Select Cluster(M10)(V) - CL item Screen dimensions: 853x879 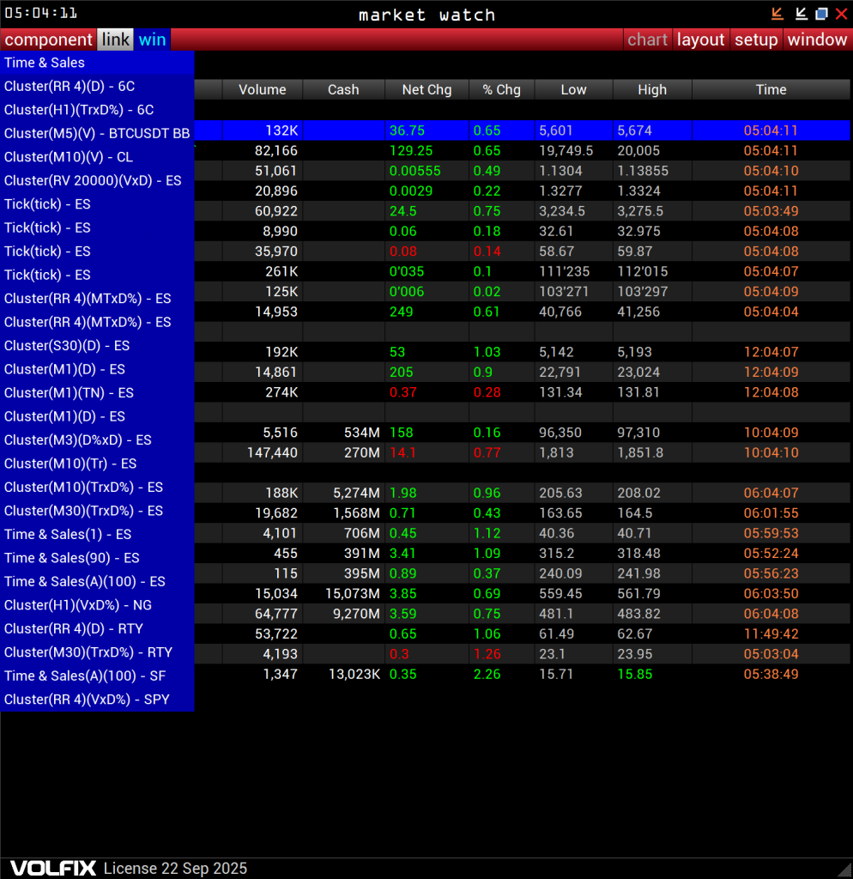point(97,157)
